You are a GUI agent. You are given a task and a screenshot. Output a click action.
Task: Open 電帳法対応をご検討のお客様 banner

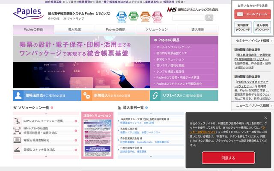[x=47, y=95]
